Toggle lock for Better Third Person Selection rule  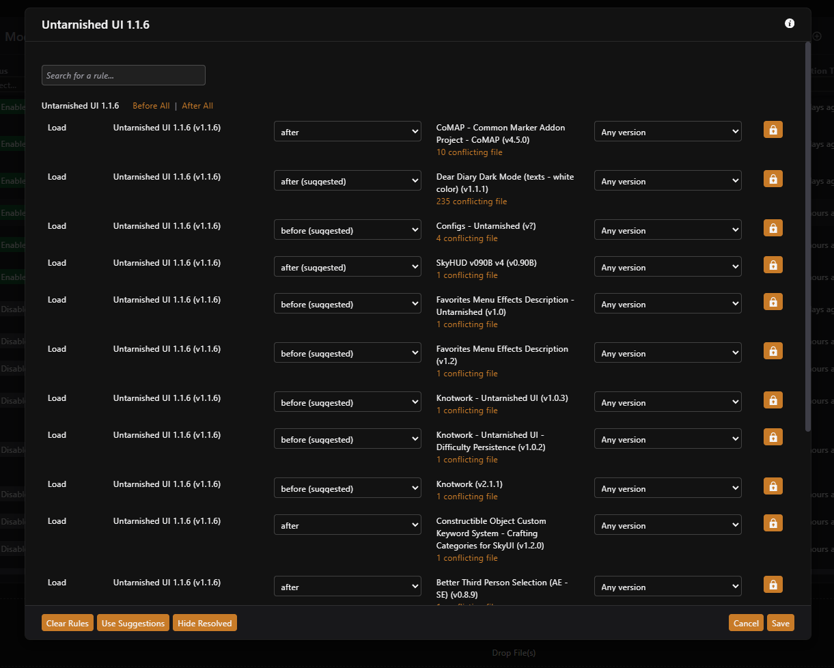[x=773, y=585]
